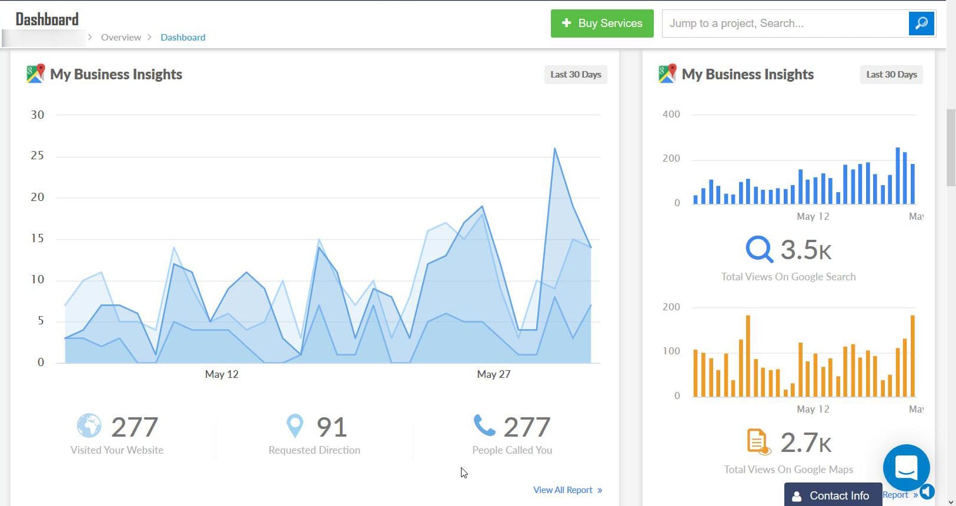Viewport: 956px width, 506px height.
Task: Click the speaker sound icon near chat
Action: coord(928,492)
